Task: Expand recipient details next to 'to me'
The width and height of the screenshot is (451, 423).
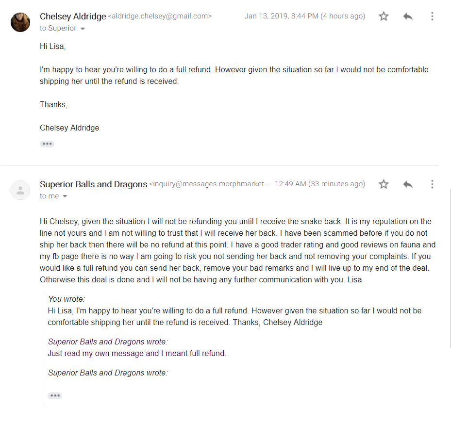Action: (65, 196)
